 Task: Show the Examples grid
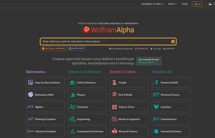[141, 49]
